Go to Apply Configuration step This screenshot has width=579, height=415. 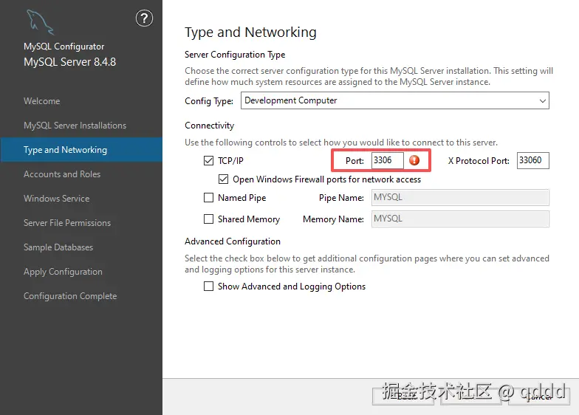(64, 272)
